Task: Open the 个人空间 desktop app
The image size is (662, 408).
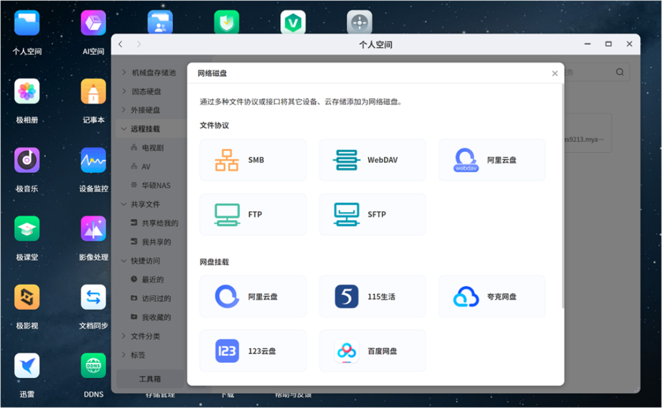Action: click(26, 23)
